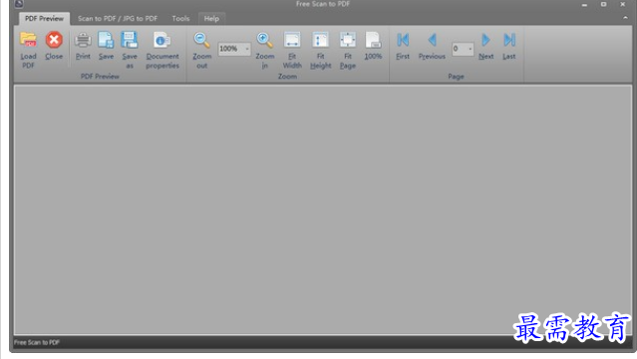
Task: Click the 'Free Scan to PDF' status bar text
Action: [x=37, y=342]
